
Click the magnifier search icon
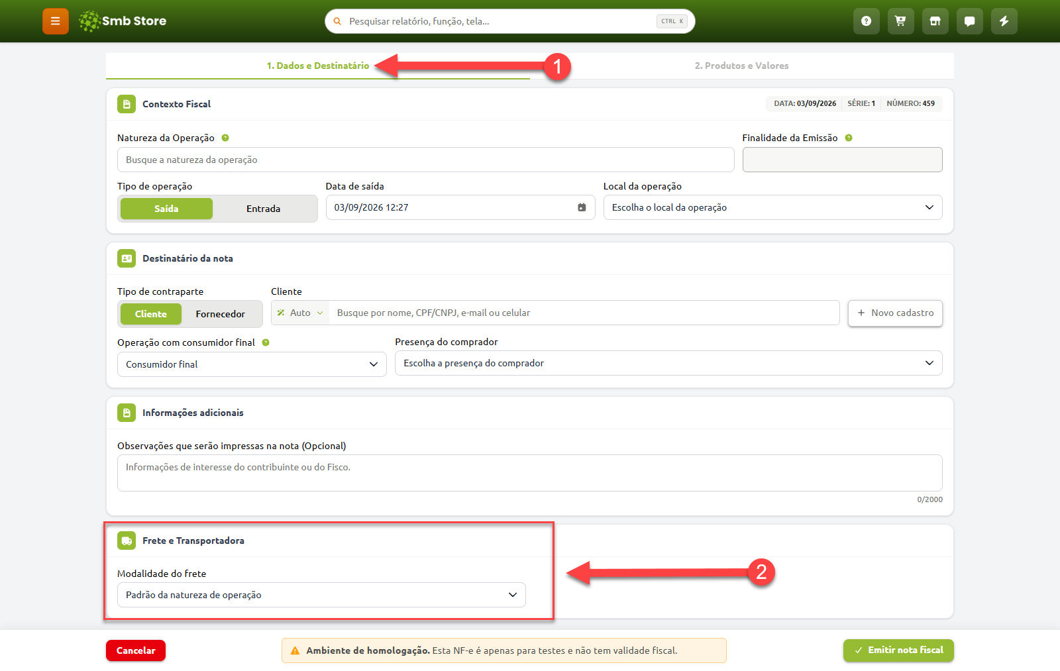tap(337, 21)
